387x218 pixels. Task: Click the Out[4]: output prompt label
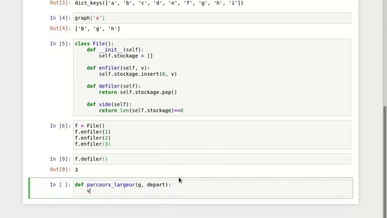(x=60, y=28)
